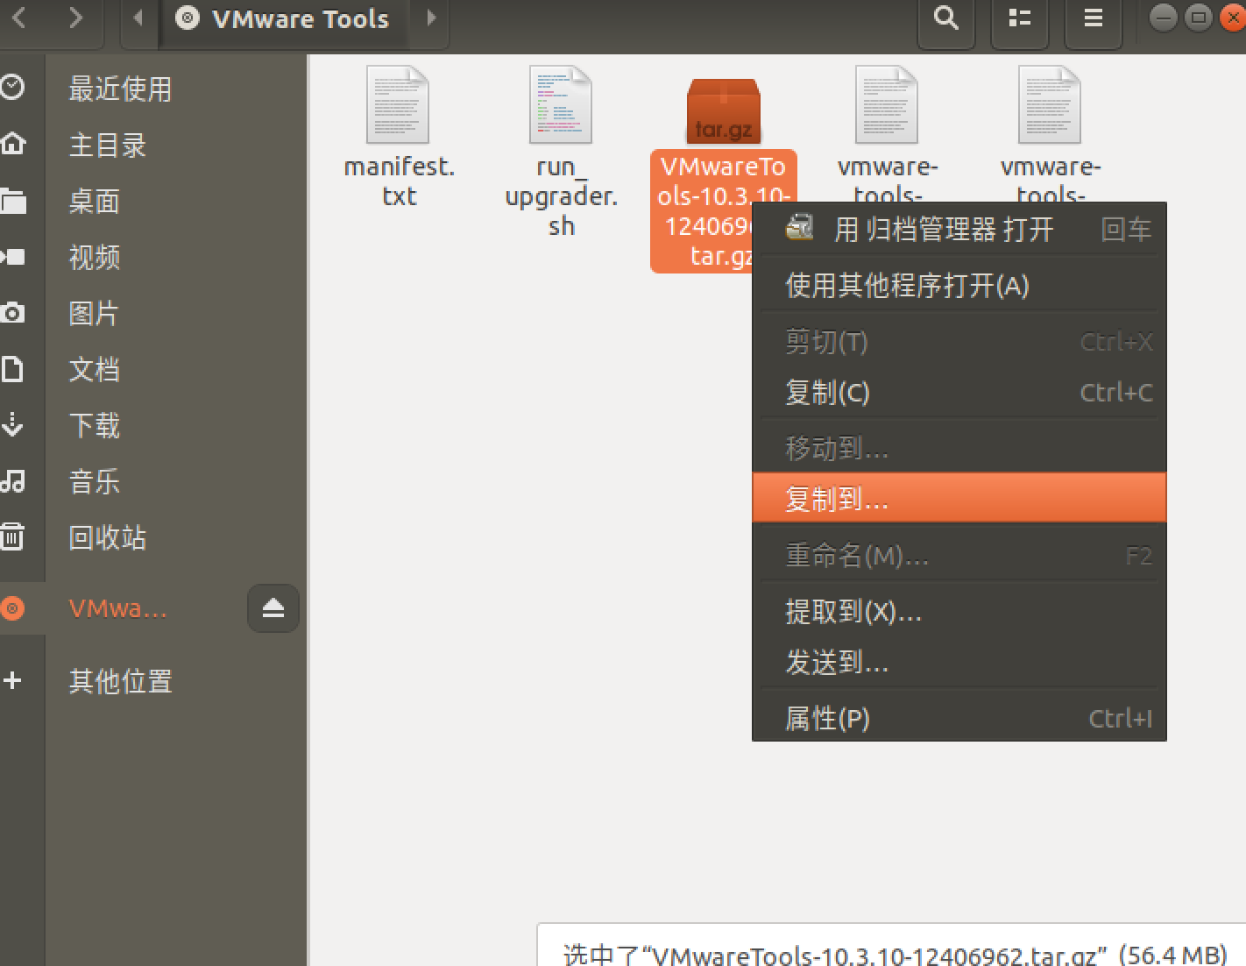Open Music (音乐) in the sidebar

153,481
